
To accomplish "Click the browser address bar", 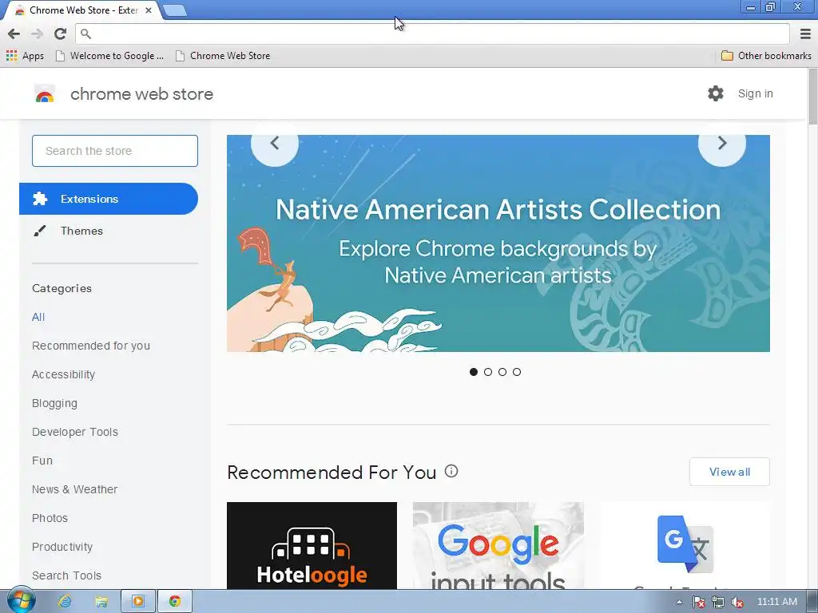I will coord(433,34).
